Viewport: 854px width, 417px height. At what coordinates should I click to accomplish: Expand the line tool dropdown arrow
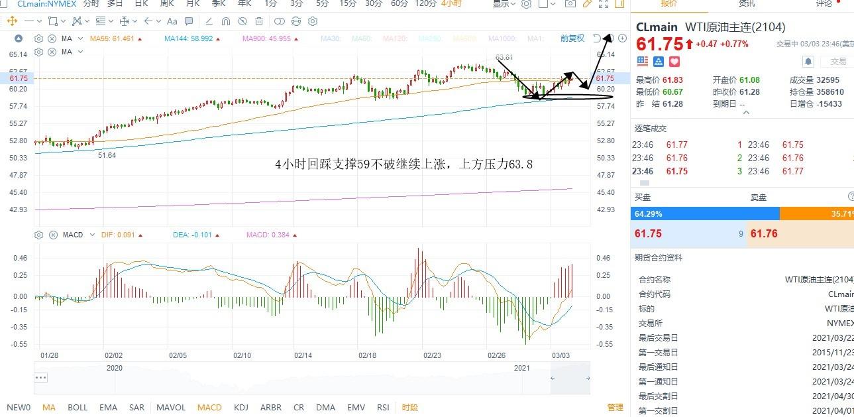click(x=40, y=21)
